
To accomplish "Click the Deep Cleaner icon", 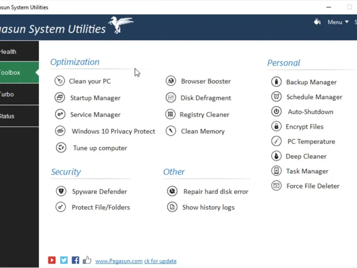I will [276, 156].
